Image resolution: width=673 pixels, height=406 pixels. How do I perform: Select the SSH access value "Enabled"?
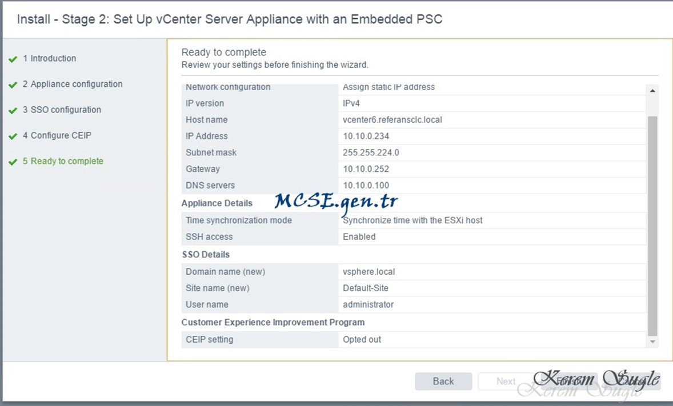359,236
